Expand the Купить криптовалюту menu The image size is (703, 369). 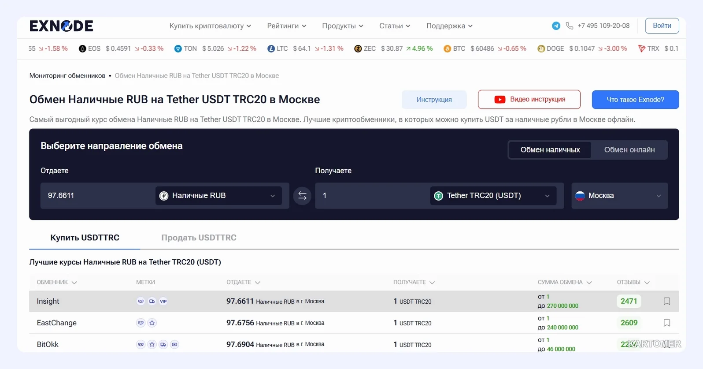pos(210,26)
